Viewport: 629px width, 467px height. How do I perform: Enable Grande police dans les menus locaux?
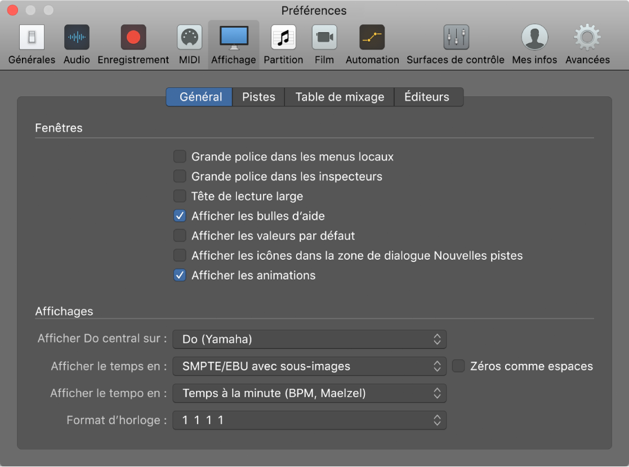click(x=180, y=156)
